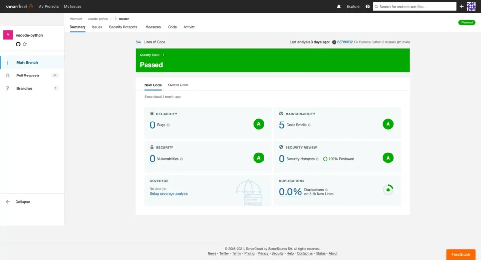Open the help question mark icon
This screenshot has width=481, height=260.
367,7
